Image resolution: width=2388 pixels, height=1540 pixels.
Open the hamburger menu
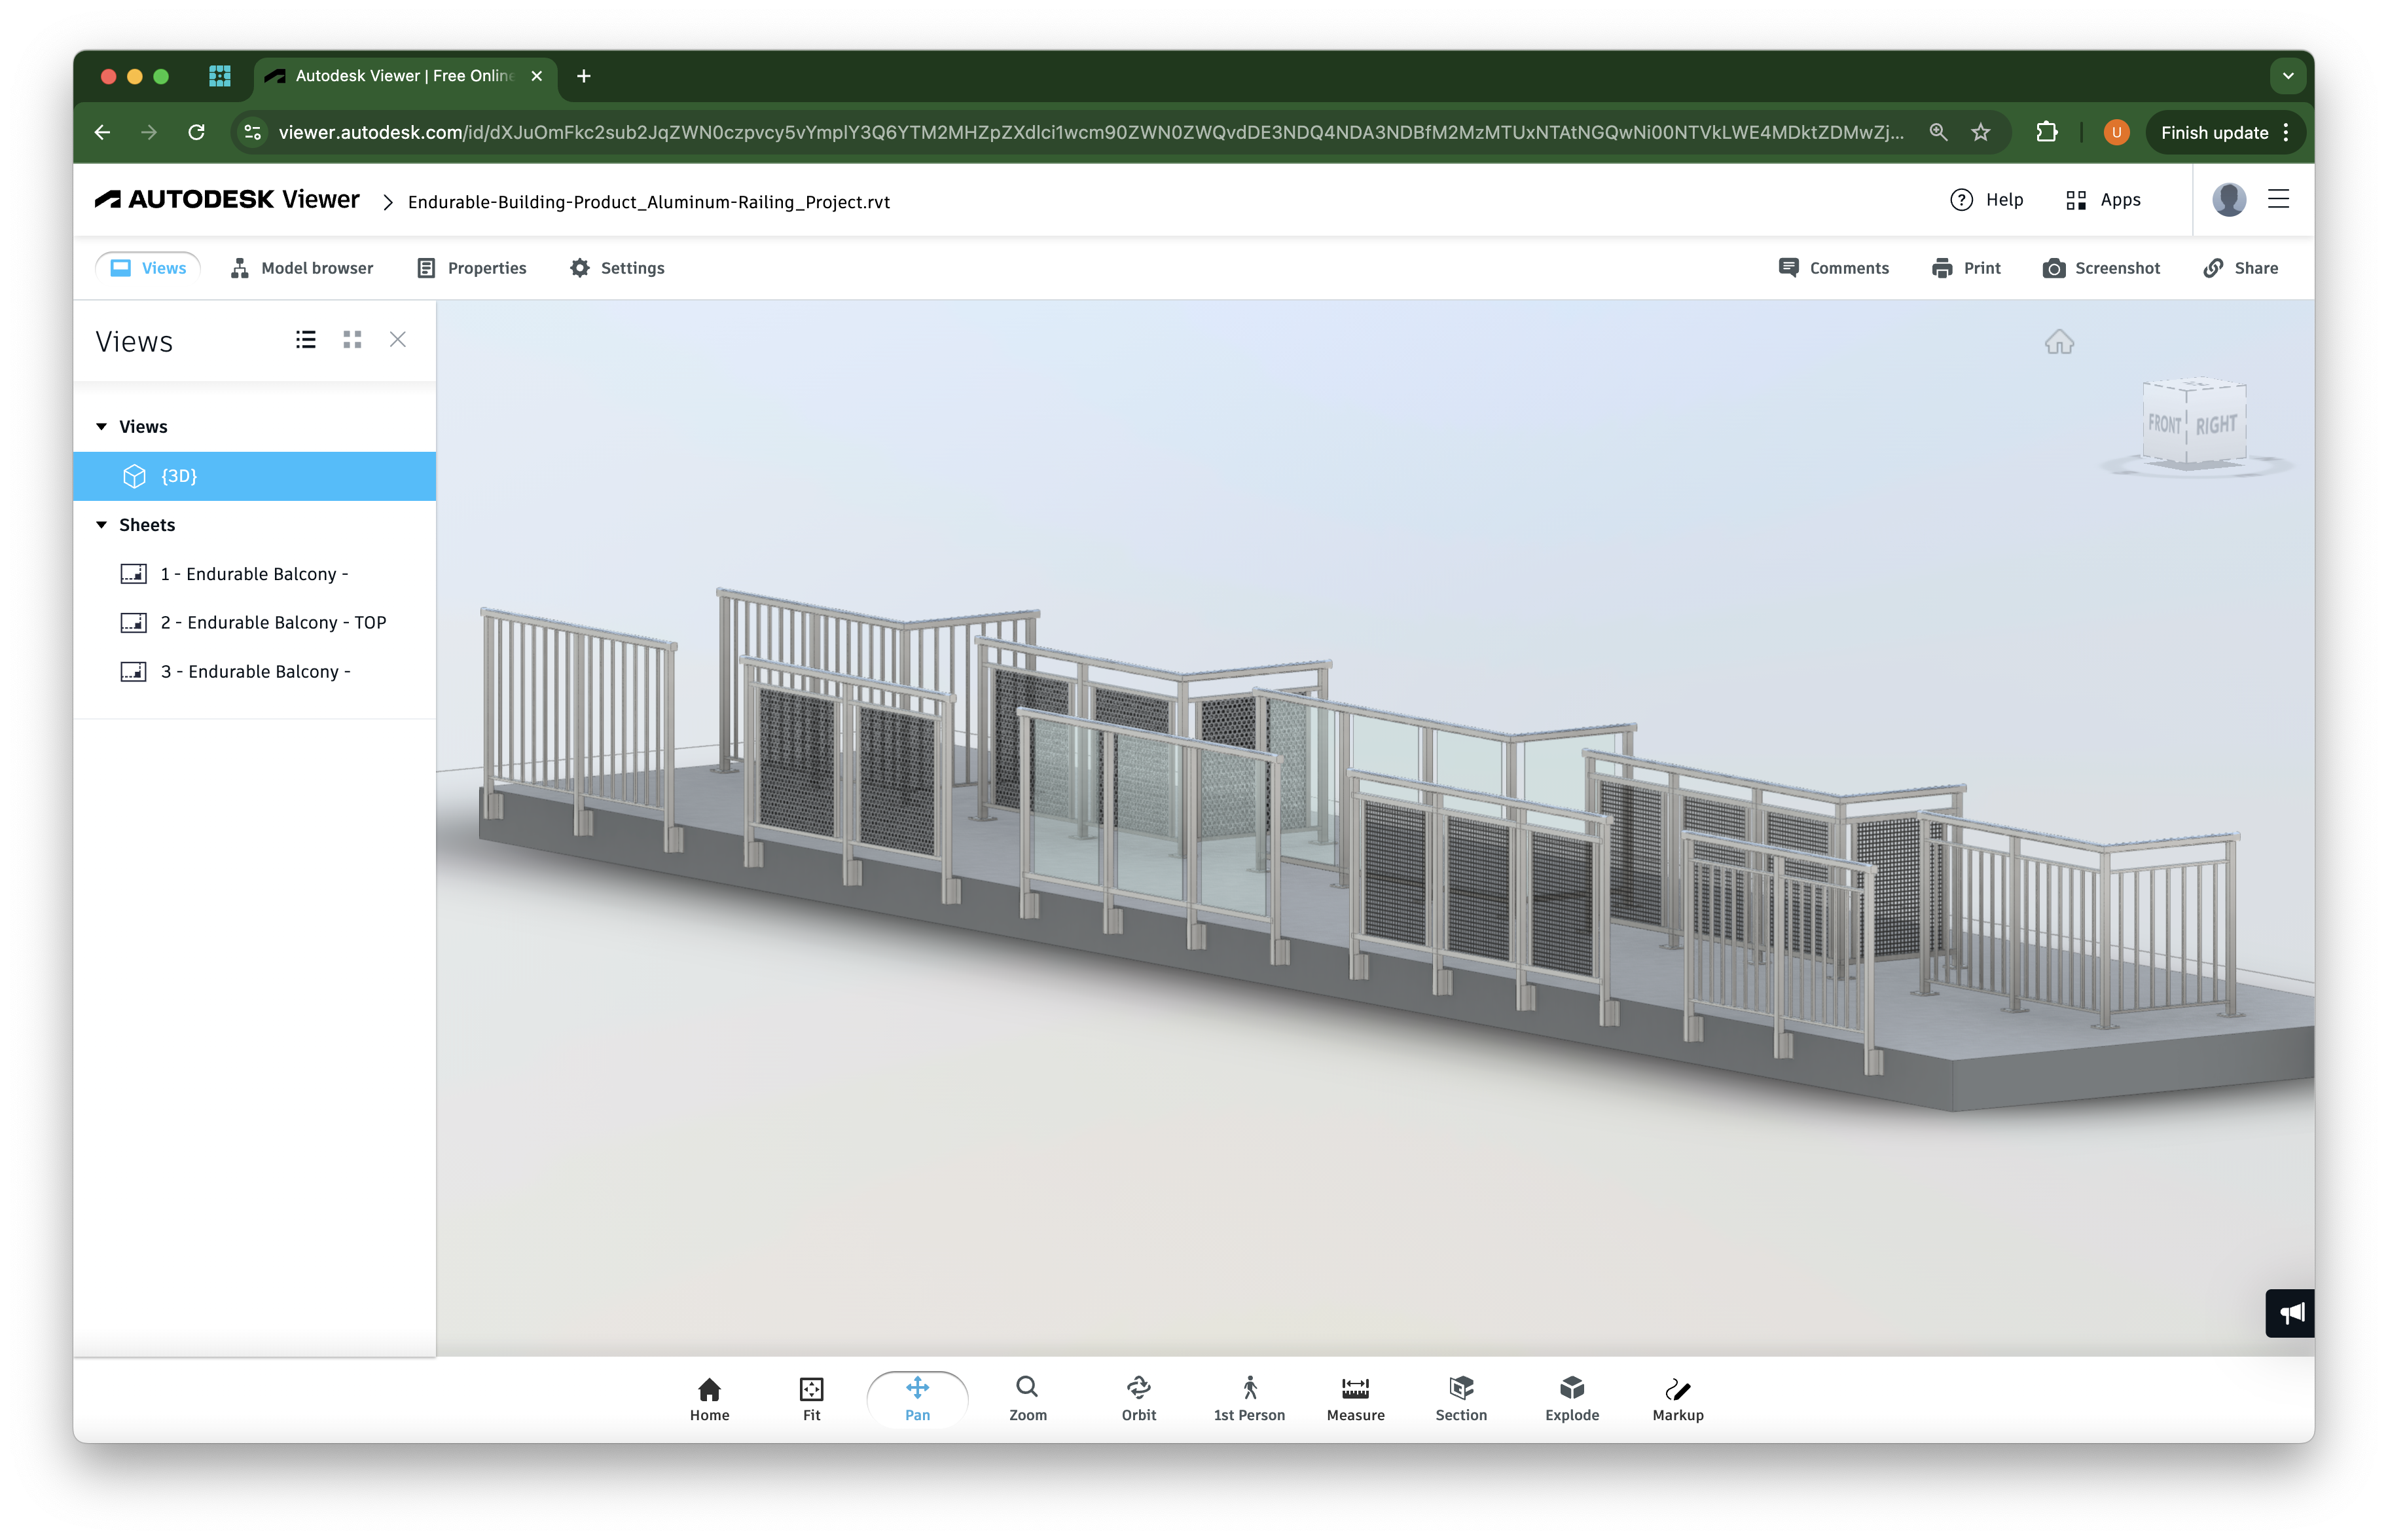[x=2277, y=199]
